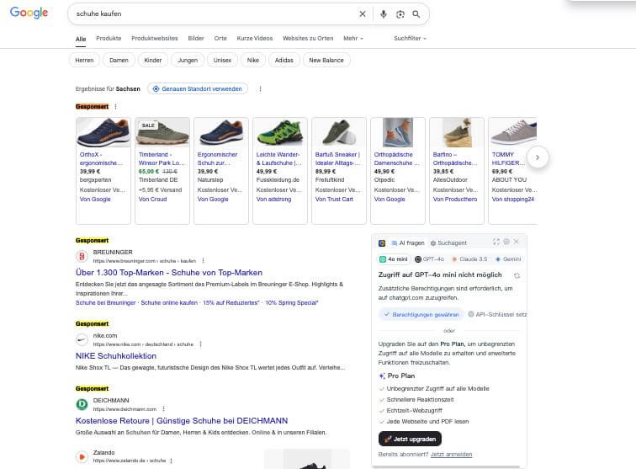Switch to the Produkte tab
Viewport: 636px width, 469px height.
pyautogui.click(x=109, y=38)
